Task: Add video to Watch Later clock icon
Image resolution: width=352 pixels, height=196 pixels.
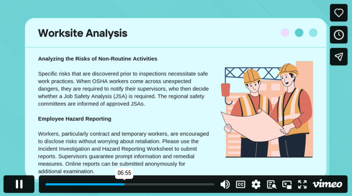Action: 339,35
